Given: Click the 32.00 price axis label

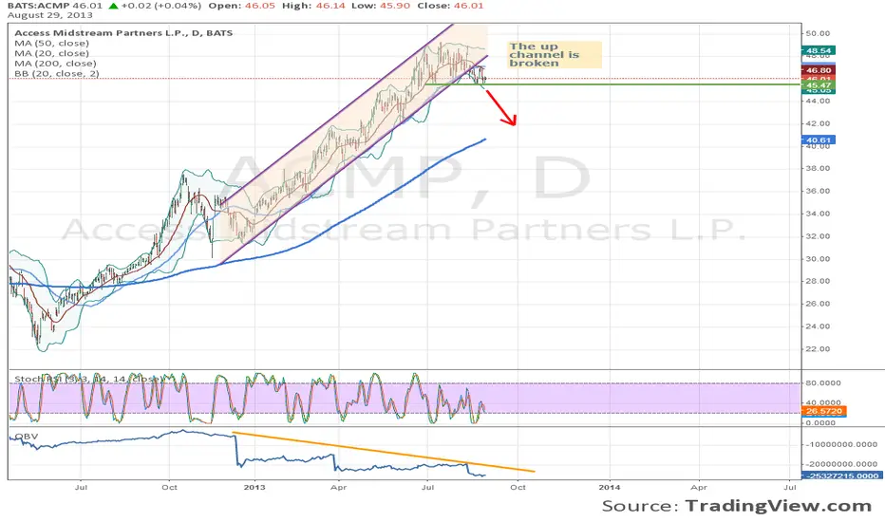Looking at the screenshot, I should point(818,236).
